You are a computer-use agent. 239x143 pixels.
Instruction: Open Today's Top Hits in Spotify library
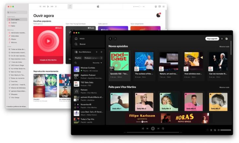tap(88, 120)
